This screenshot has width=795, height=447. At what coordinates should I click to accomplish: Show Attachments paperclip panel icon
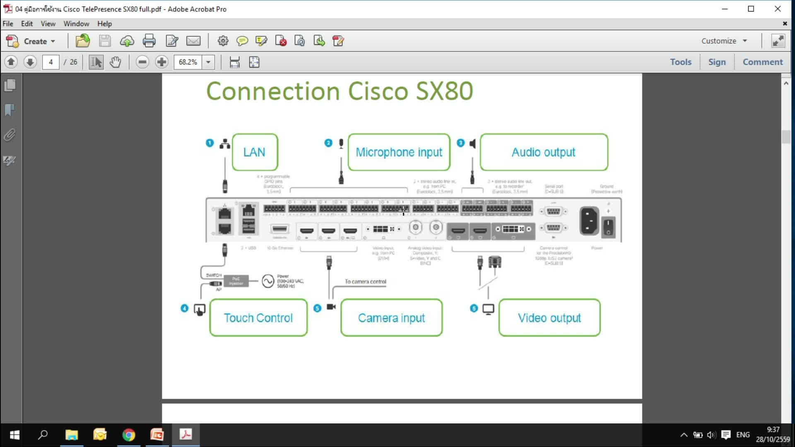tap(10, 135)
